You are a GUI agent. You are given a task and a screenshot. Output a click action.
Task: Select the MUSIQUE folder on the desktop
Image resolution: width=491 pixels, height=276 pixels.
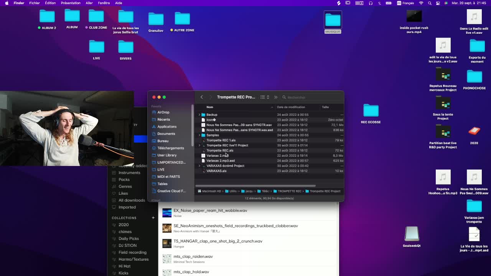(333, 21)
